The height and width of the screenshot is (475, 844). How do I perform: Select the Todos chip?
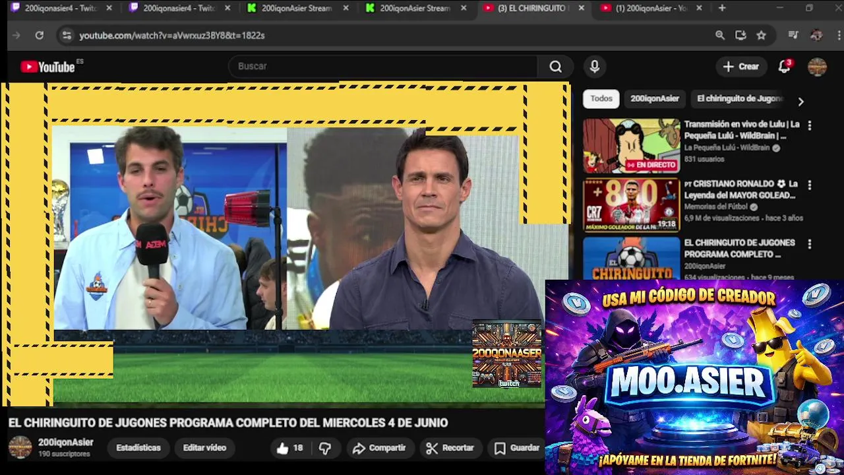pos(601,98)
